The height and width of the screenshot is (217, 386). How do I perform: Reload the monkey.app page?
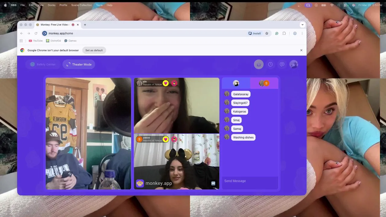36,33
